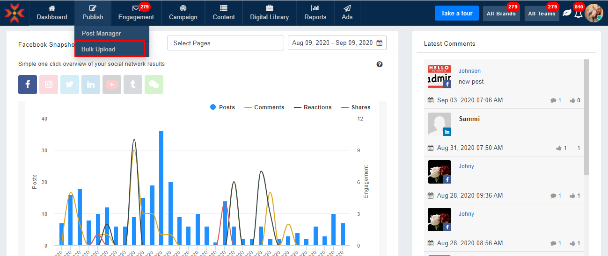Click the Latest Comments scrollbar
Screen dimensions: 608x256
[587, 117]
